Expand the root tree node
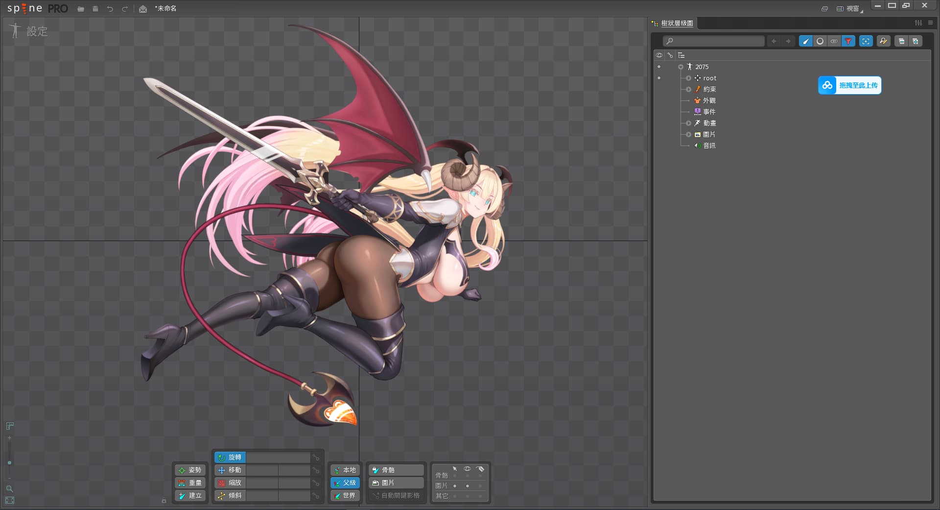Image resolution: width=940 pixels, height=510 pixels. click(688, 78)
